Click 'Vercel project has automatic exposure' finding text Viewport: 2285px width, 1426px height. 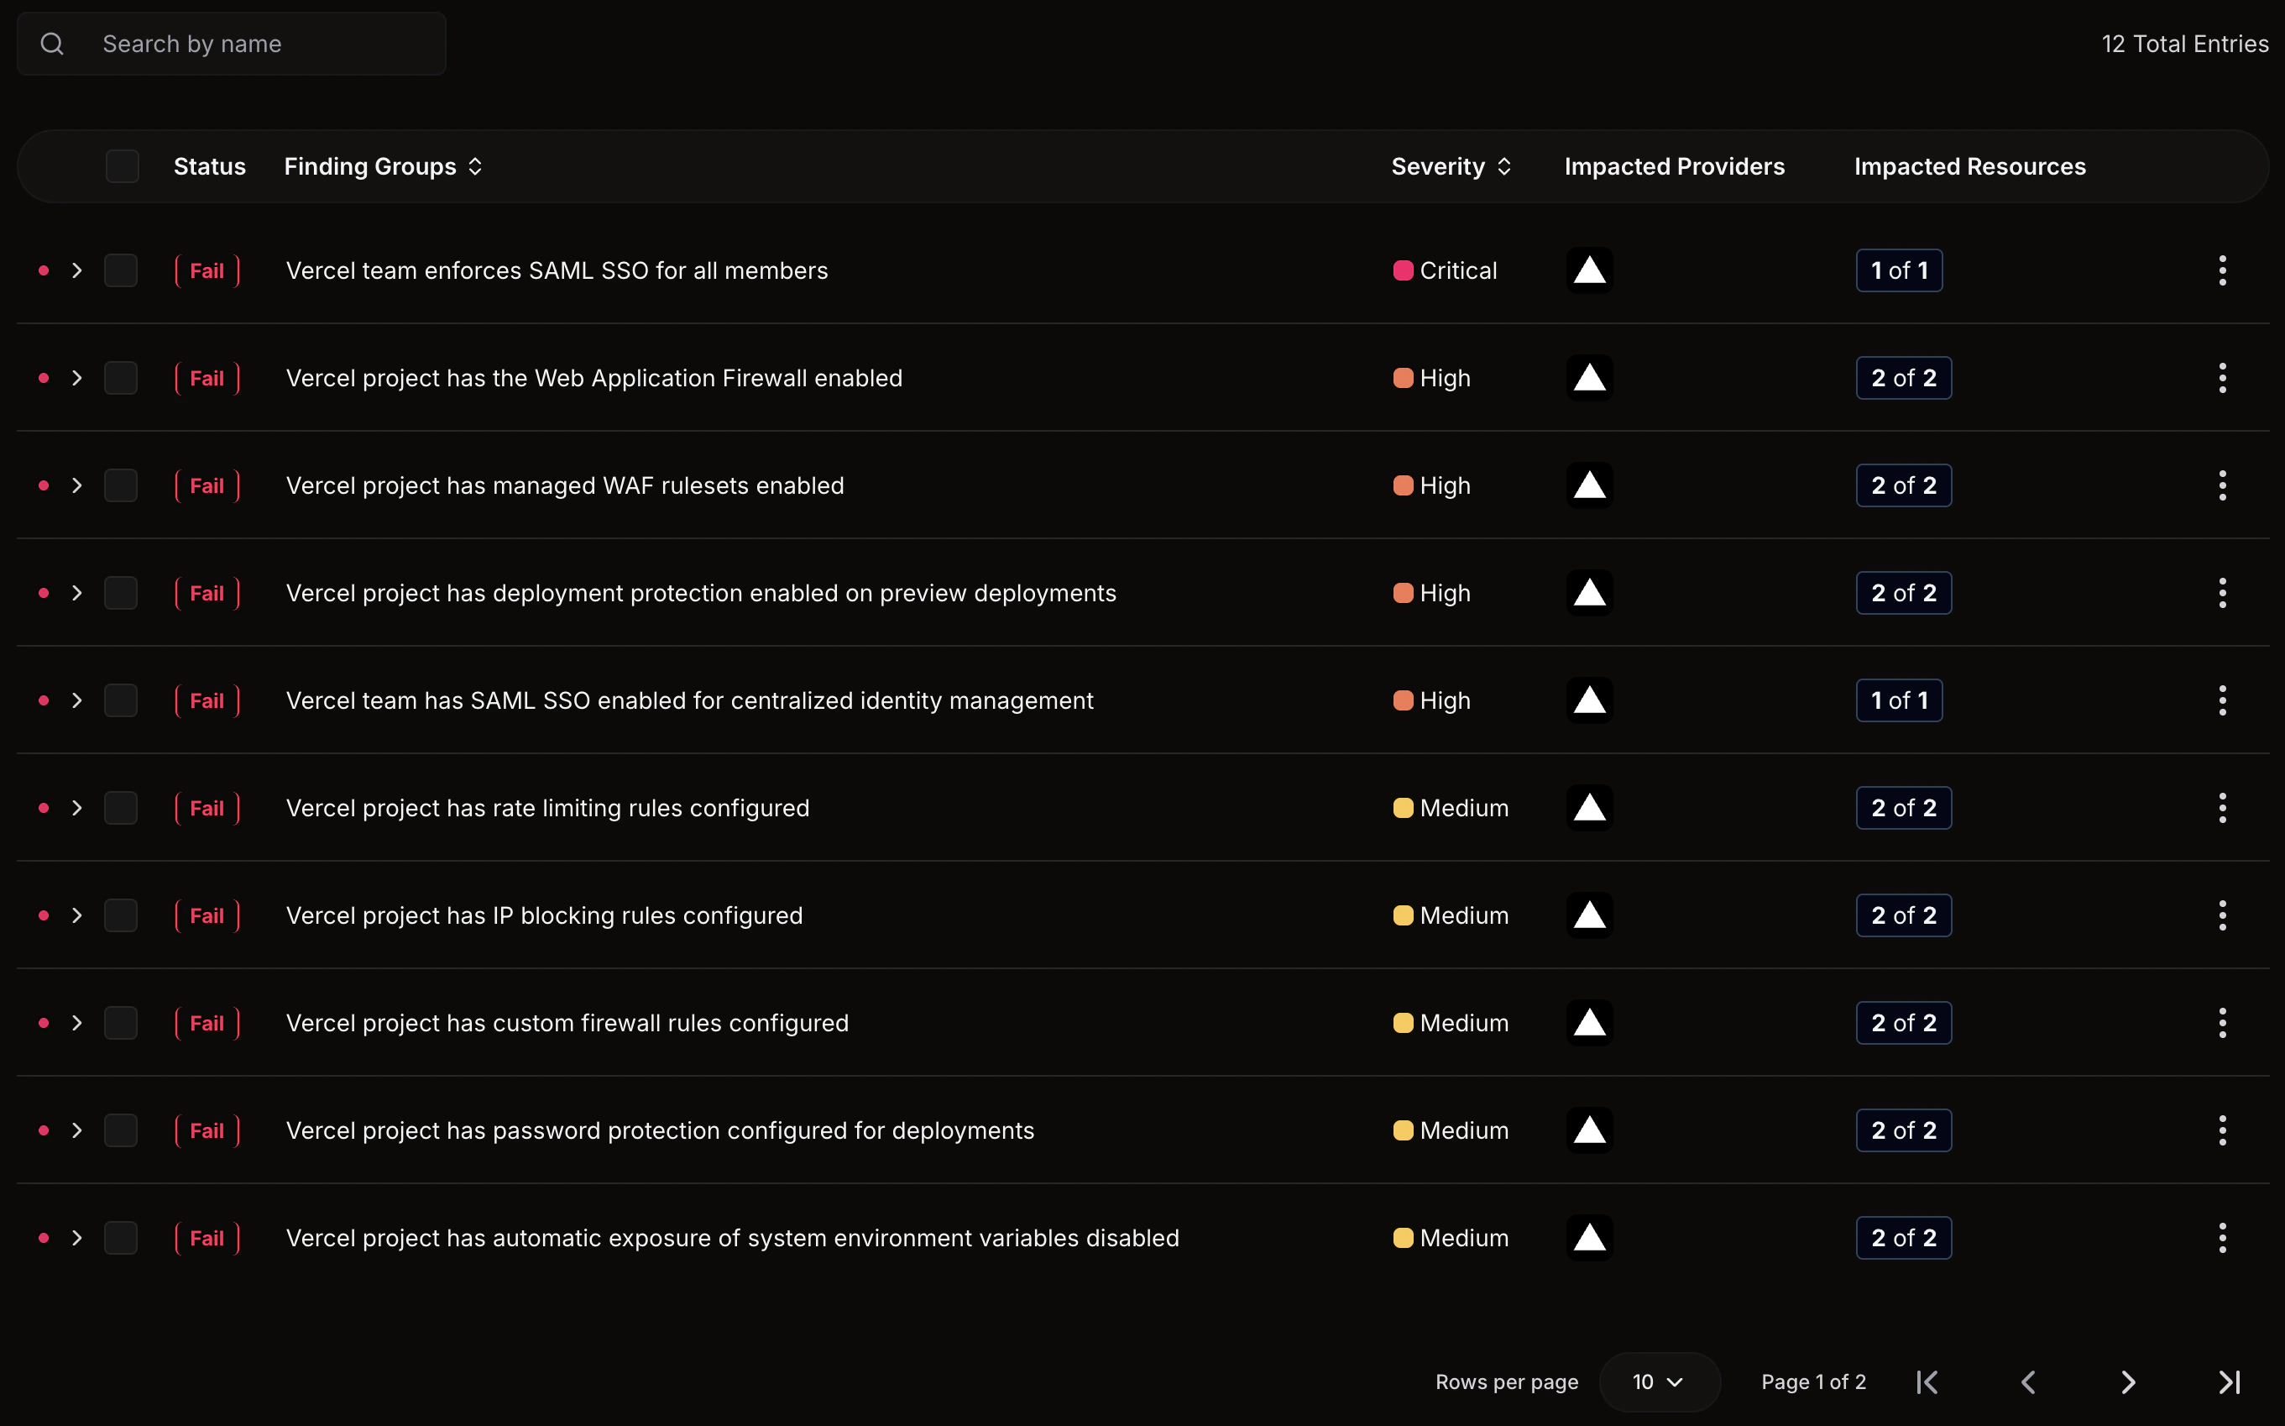tap(733, 1239)
